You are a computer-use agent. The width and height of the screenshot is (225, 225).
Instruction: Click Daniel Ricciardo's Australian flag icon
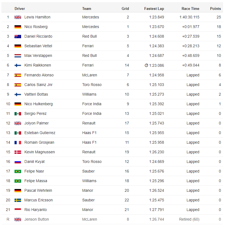[x=18, y=37]
